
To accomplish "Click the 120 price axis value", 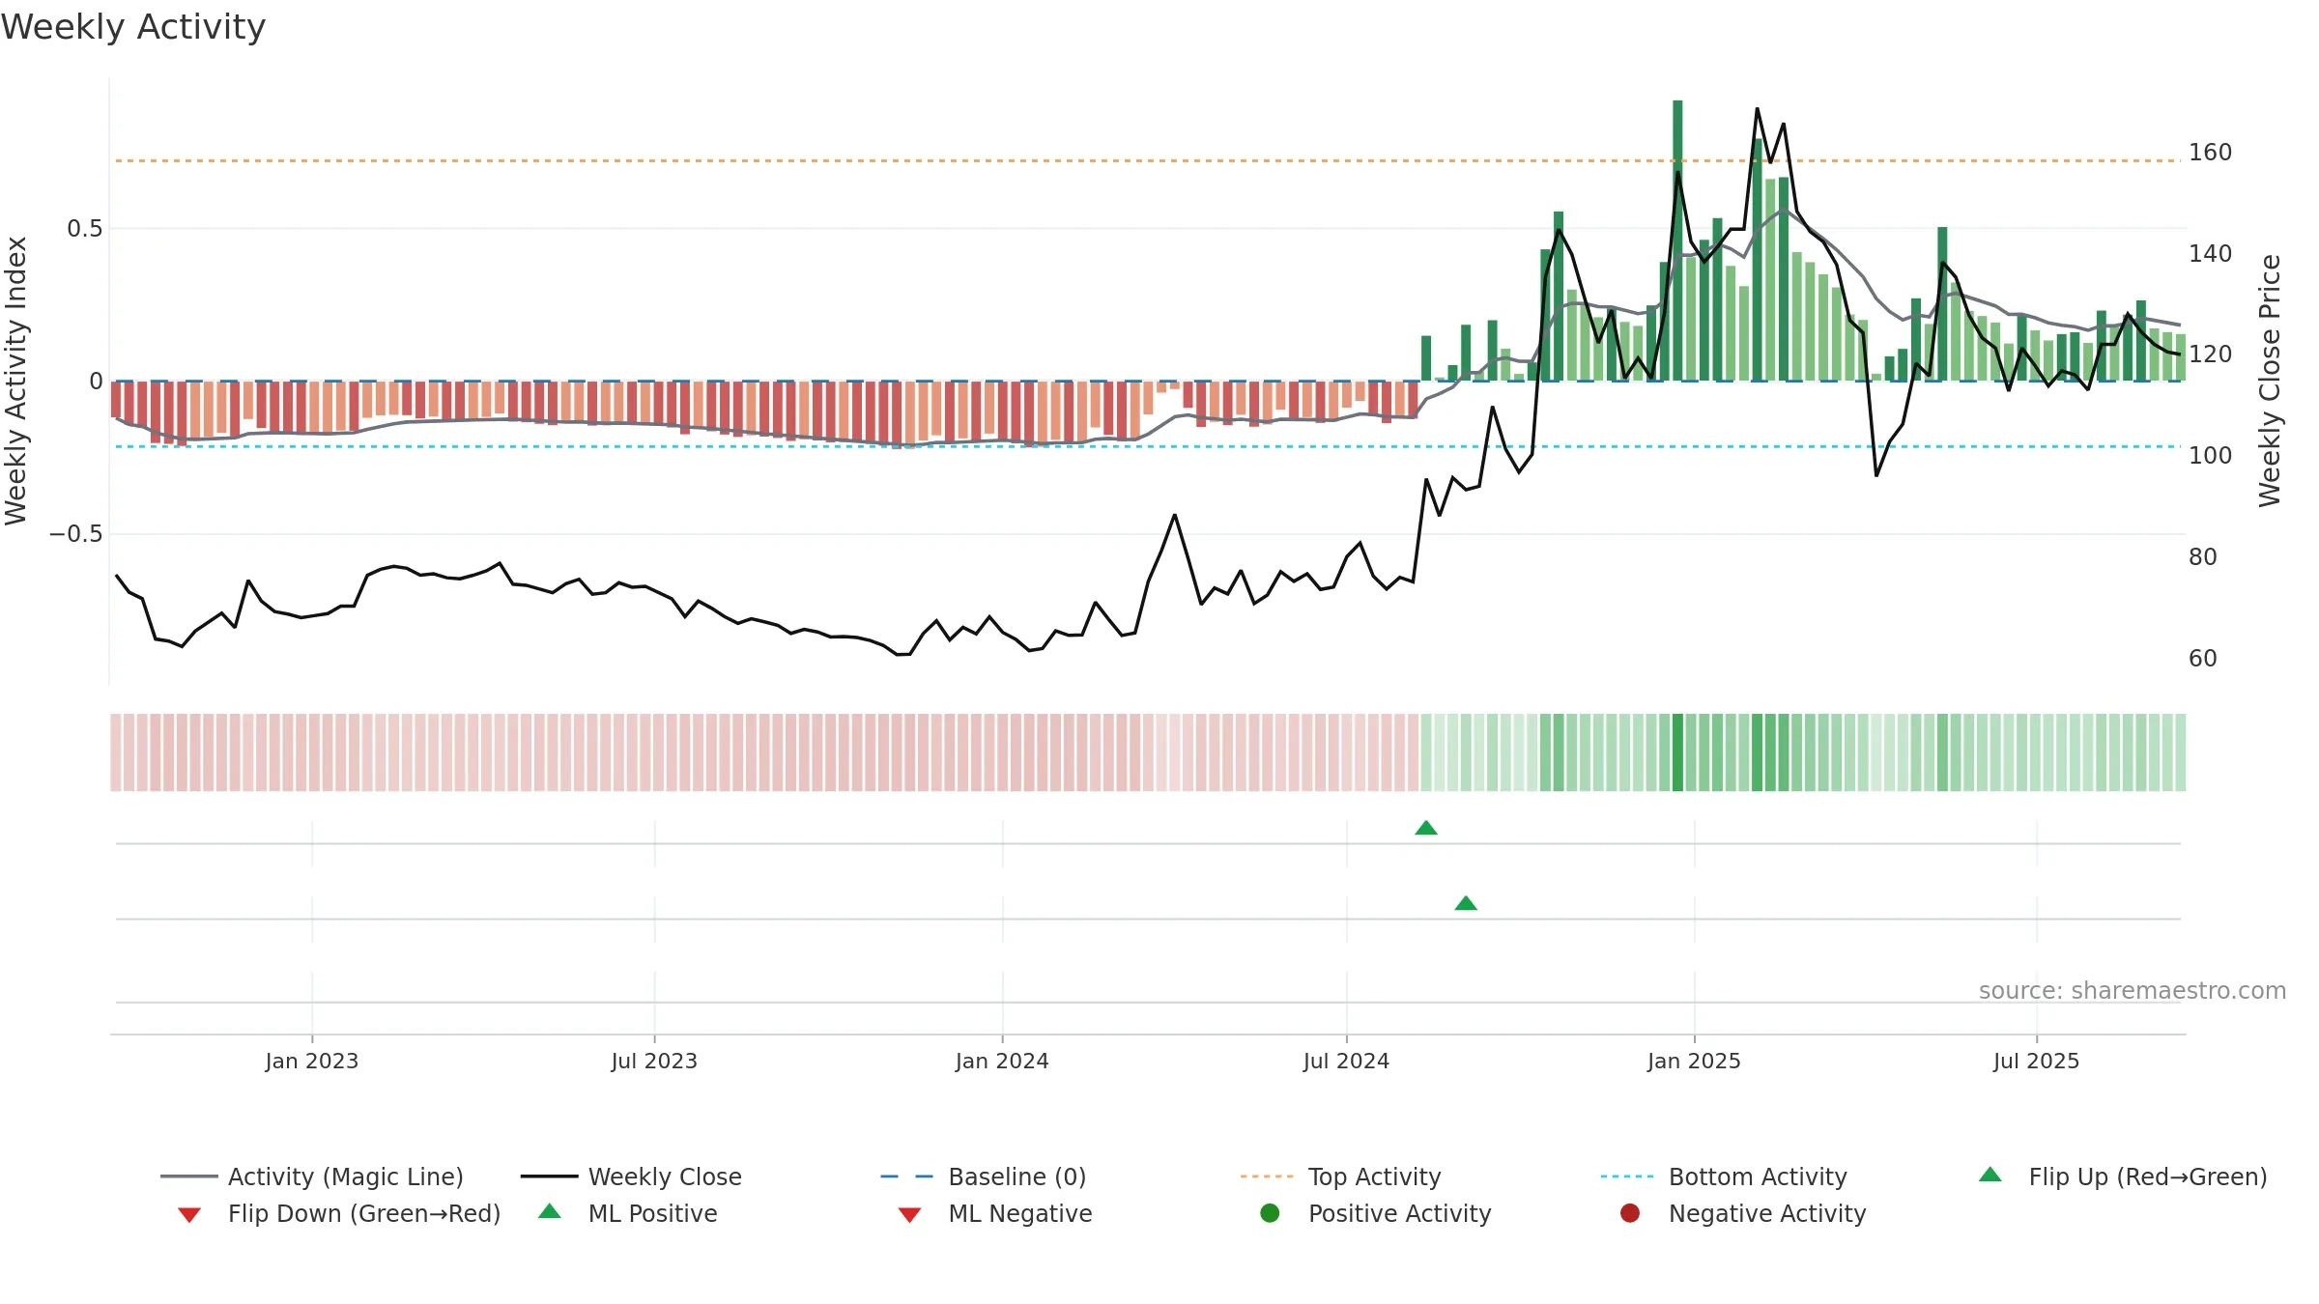I will pos(2211,354).
